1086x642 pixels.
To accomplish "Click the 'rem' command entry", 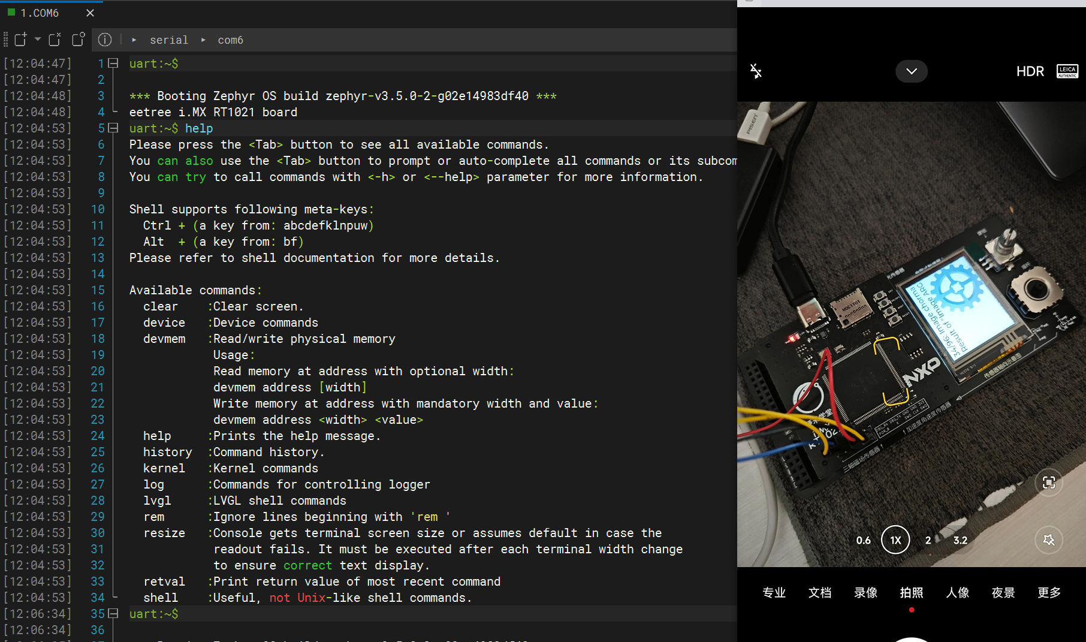I will click(154, 517).
